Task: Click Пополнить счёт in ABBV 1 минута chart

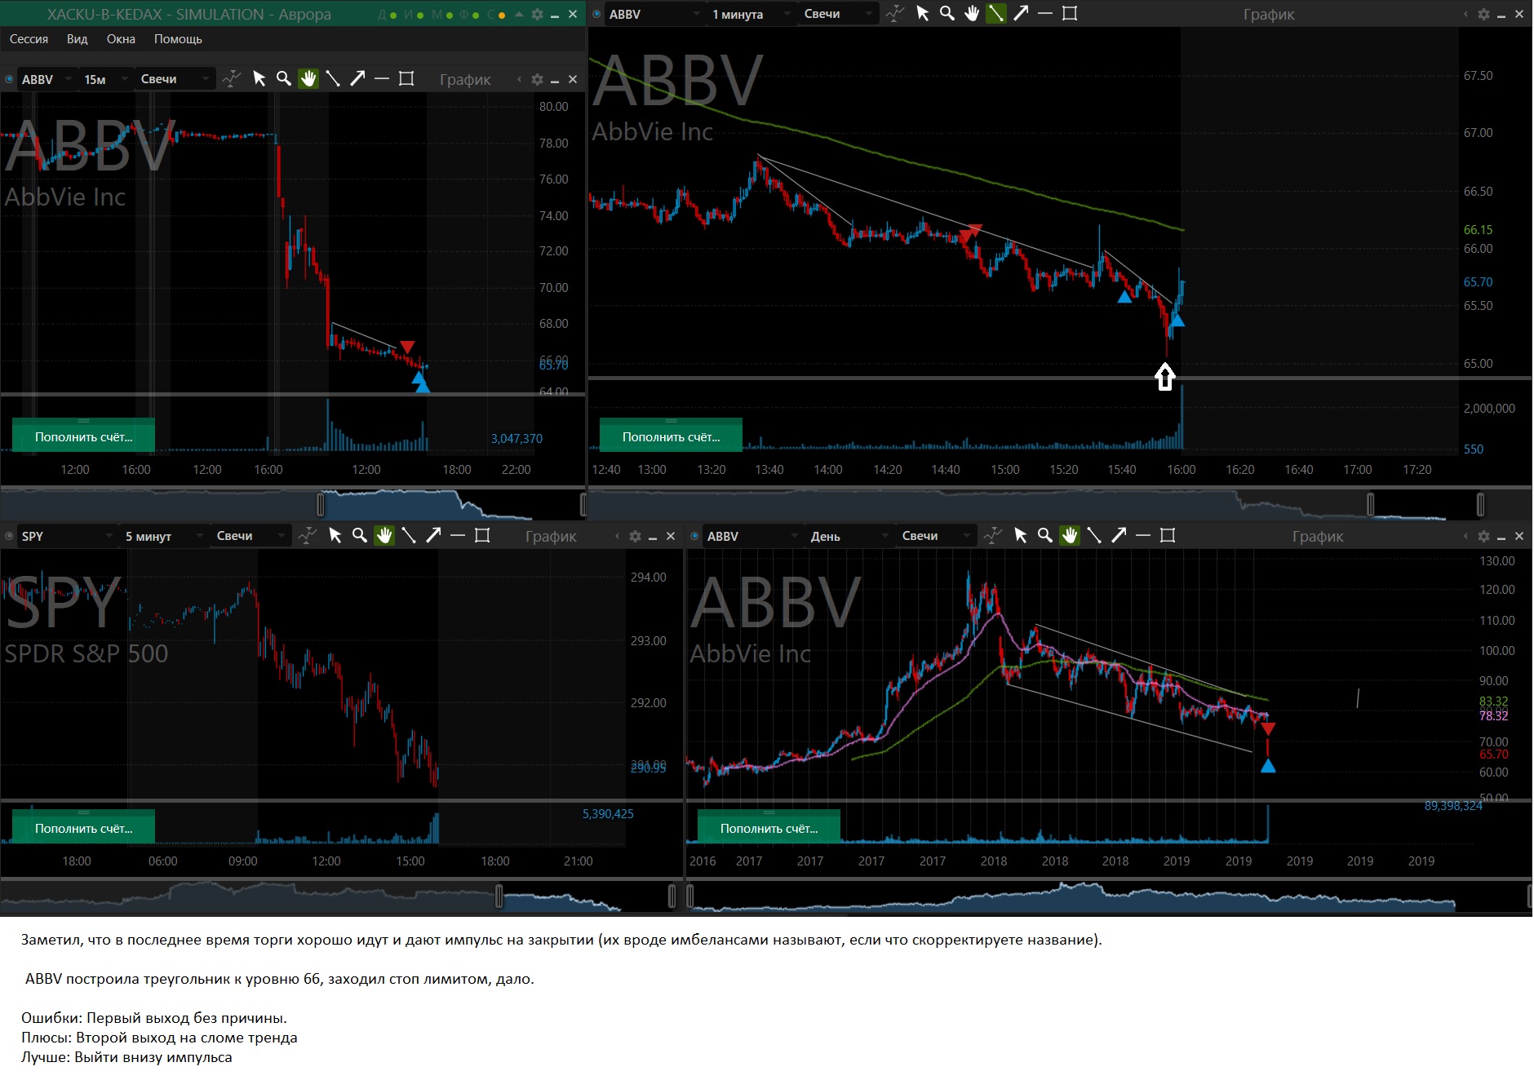Action: [671, 436]
